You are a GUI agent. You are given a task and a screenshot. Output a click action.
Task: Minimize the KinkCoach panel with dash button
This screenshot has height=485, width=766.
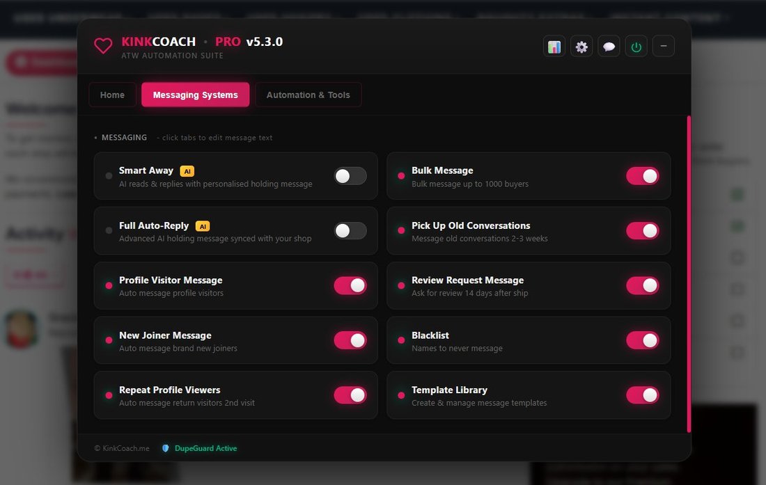coord(664,47)
